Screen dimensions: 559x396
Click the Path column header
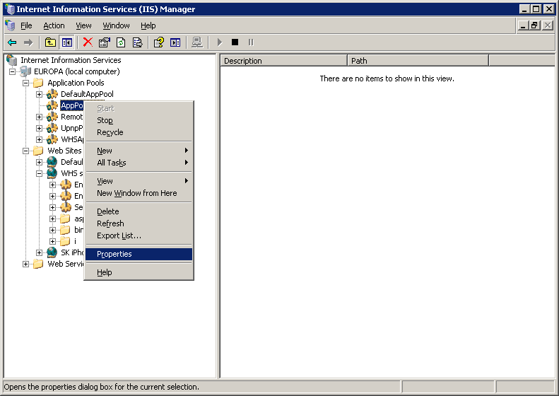pyautogui.click(x=418, y=61)
